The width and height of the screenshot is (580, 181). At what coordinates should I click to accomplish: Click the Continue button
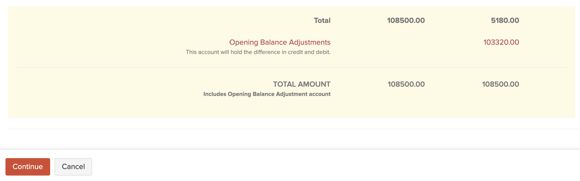28,167
